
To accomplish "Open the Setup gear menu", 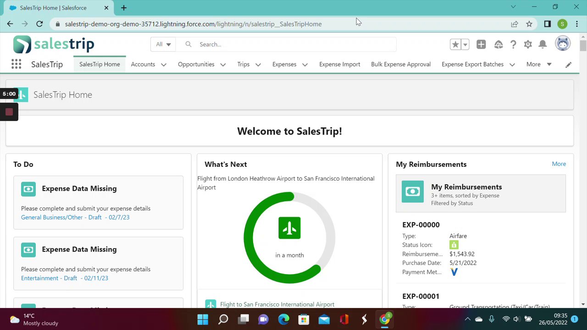I will coord(528,44).
